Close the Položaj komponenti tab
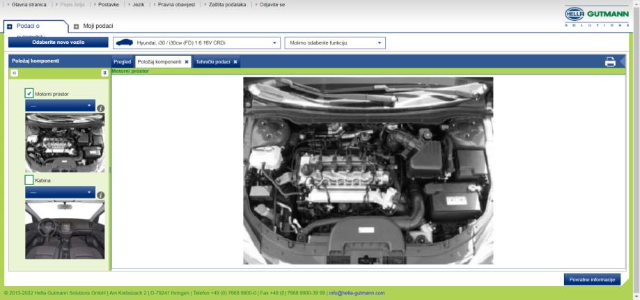Image resolution: width=640 pixels, height=300 pixels. (x=187, y=62)
